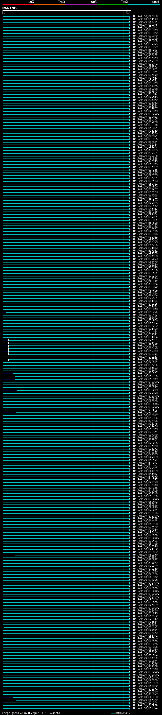This screenshot has width=162, height=715.
Task: Select hit label UniRef100_B9SPV9
Action: (x=145, y=47)
